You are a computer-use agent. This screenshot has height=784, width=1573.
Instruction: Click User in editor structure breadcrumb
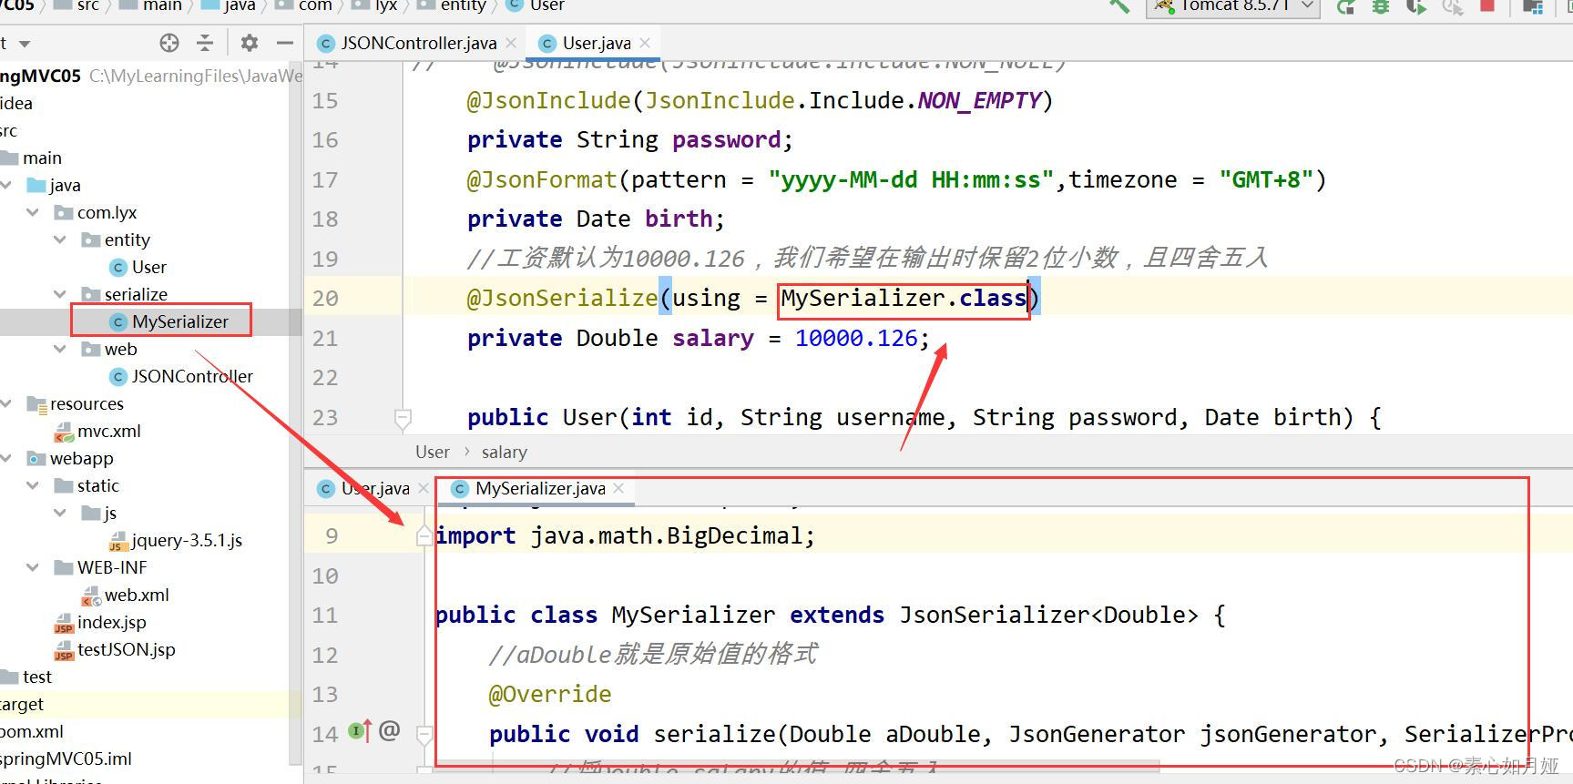[x=433, y=453]
